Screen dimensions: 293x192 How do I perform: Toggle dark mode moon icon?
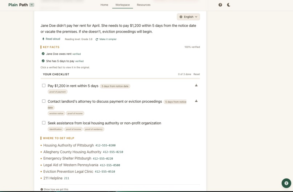coord(229,5)
